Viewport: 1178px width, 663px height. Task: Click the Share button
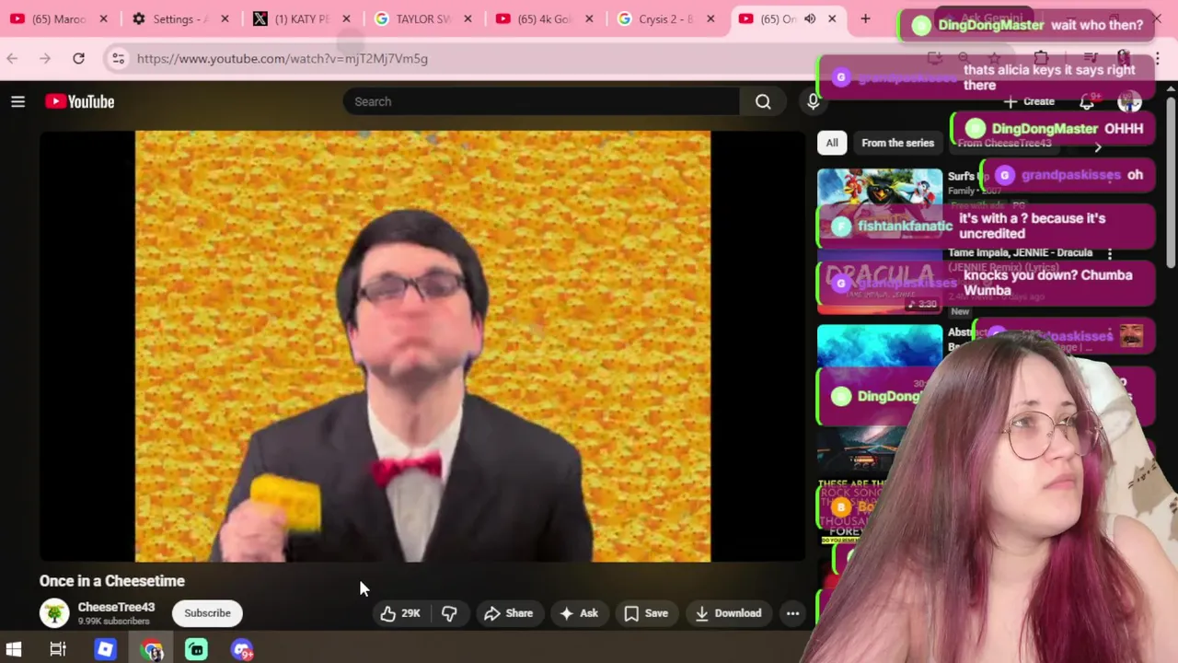pyautogui.click(x=509, y=613)
